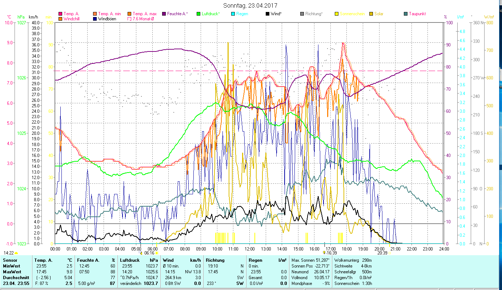
Task: Toggle the yellow Sonnenschein legend box
Action: pos(337,14)
